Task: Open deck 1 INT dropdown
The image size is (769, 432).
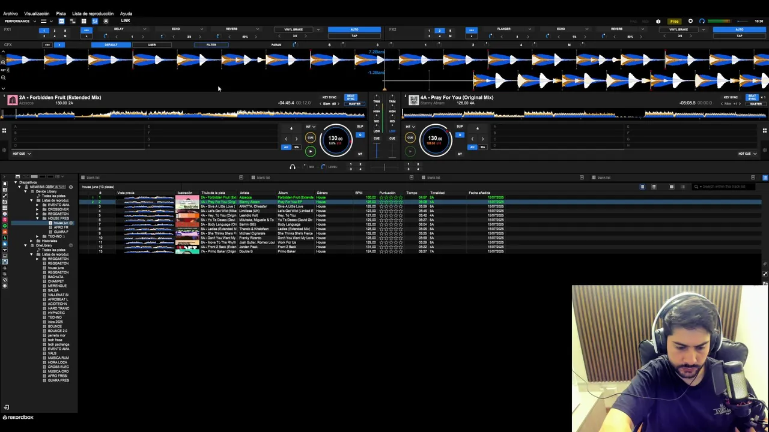Action: coord(310,127)
